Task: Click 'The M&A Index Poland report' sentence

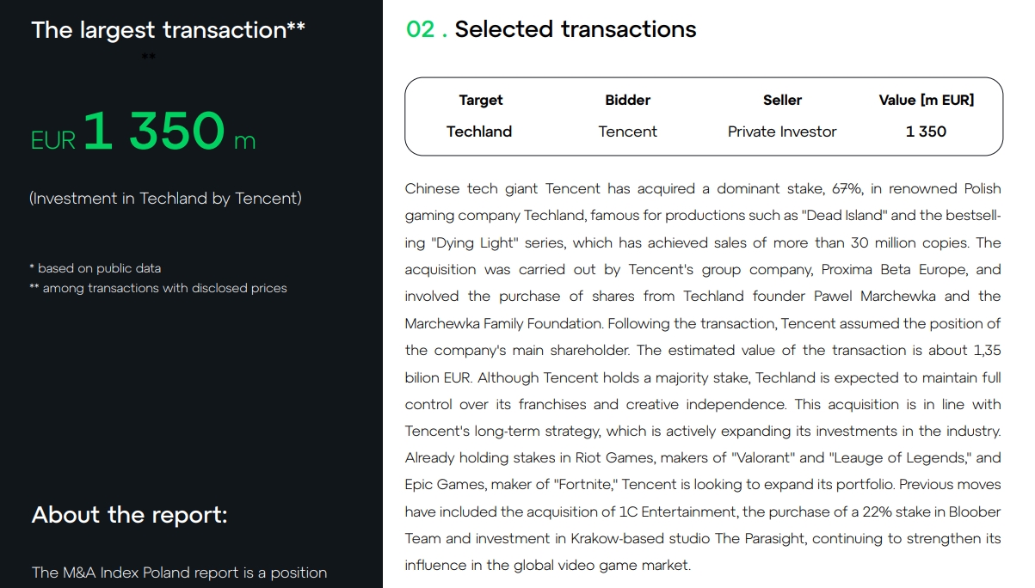Action: [179, 573]
